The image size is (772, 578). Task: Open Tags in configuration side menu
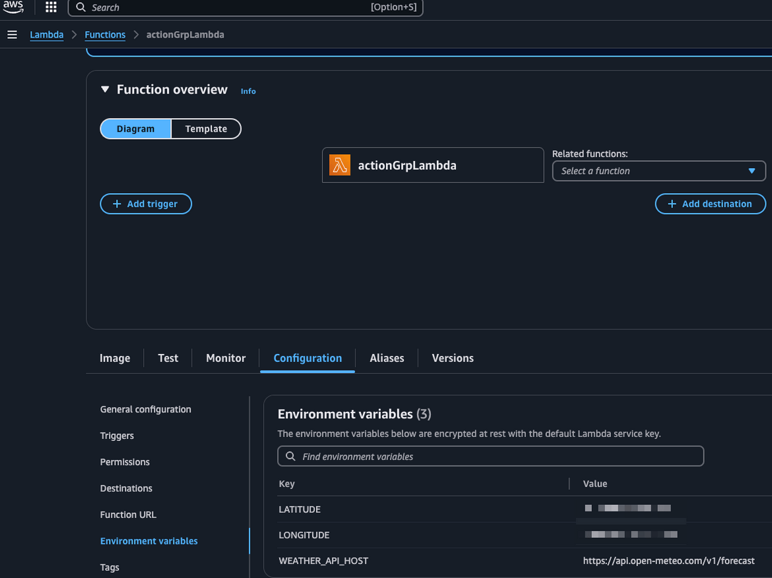[x=110, y=567]
